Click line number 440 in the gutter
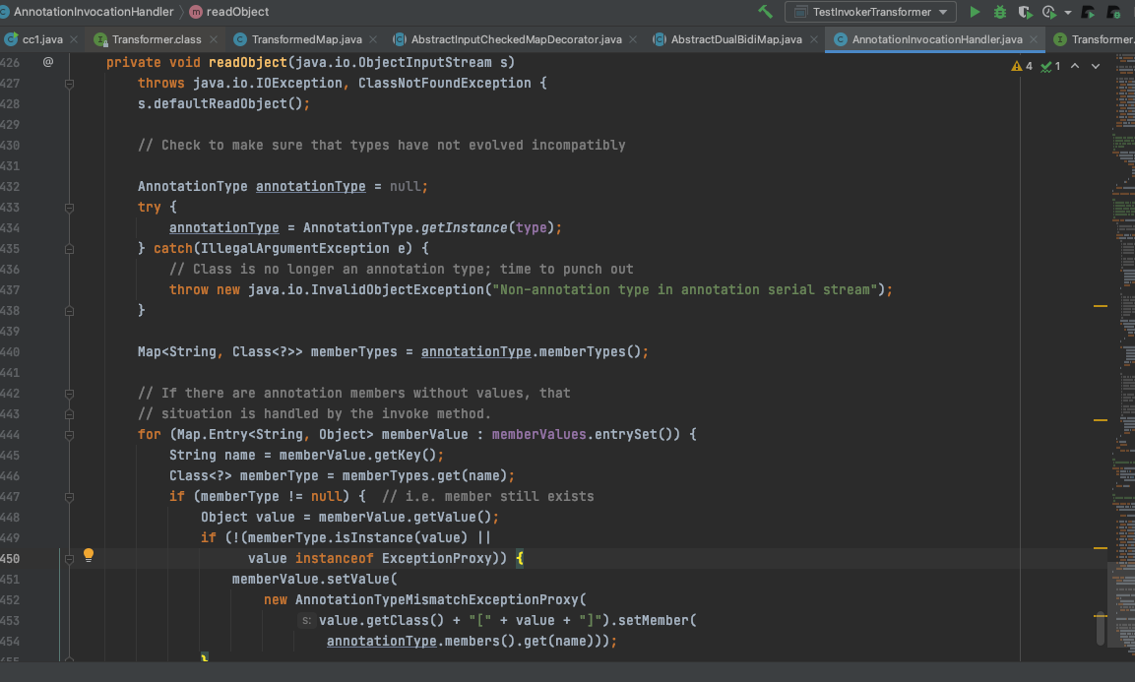 click(10, 352)
